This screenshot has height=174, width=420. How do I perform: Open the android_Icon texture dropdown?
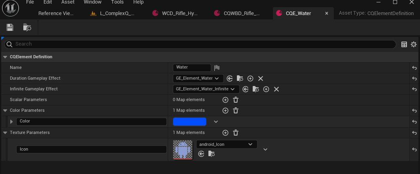[227, 144]
